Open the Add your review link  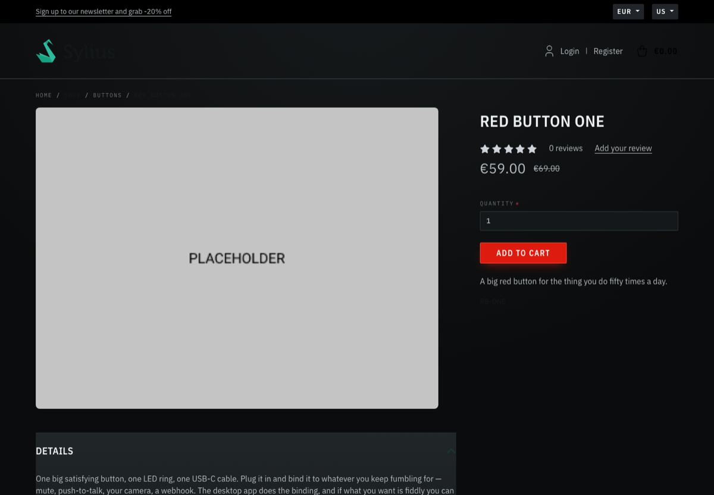(x=623, y=149)
